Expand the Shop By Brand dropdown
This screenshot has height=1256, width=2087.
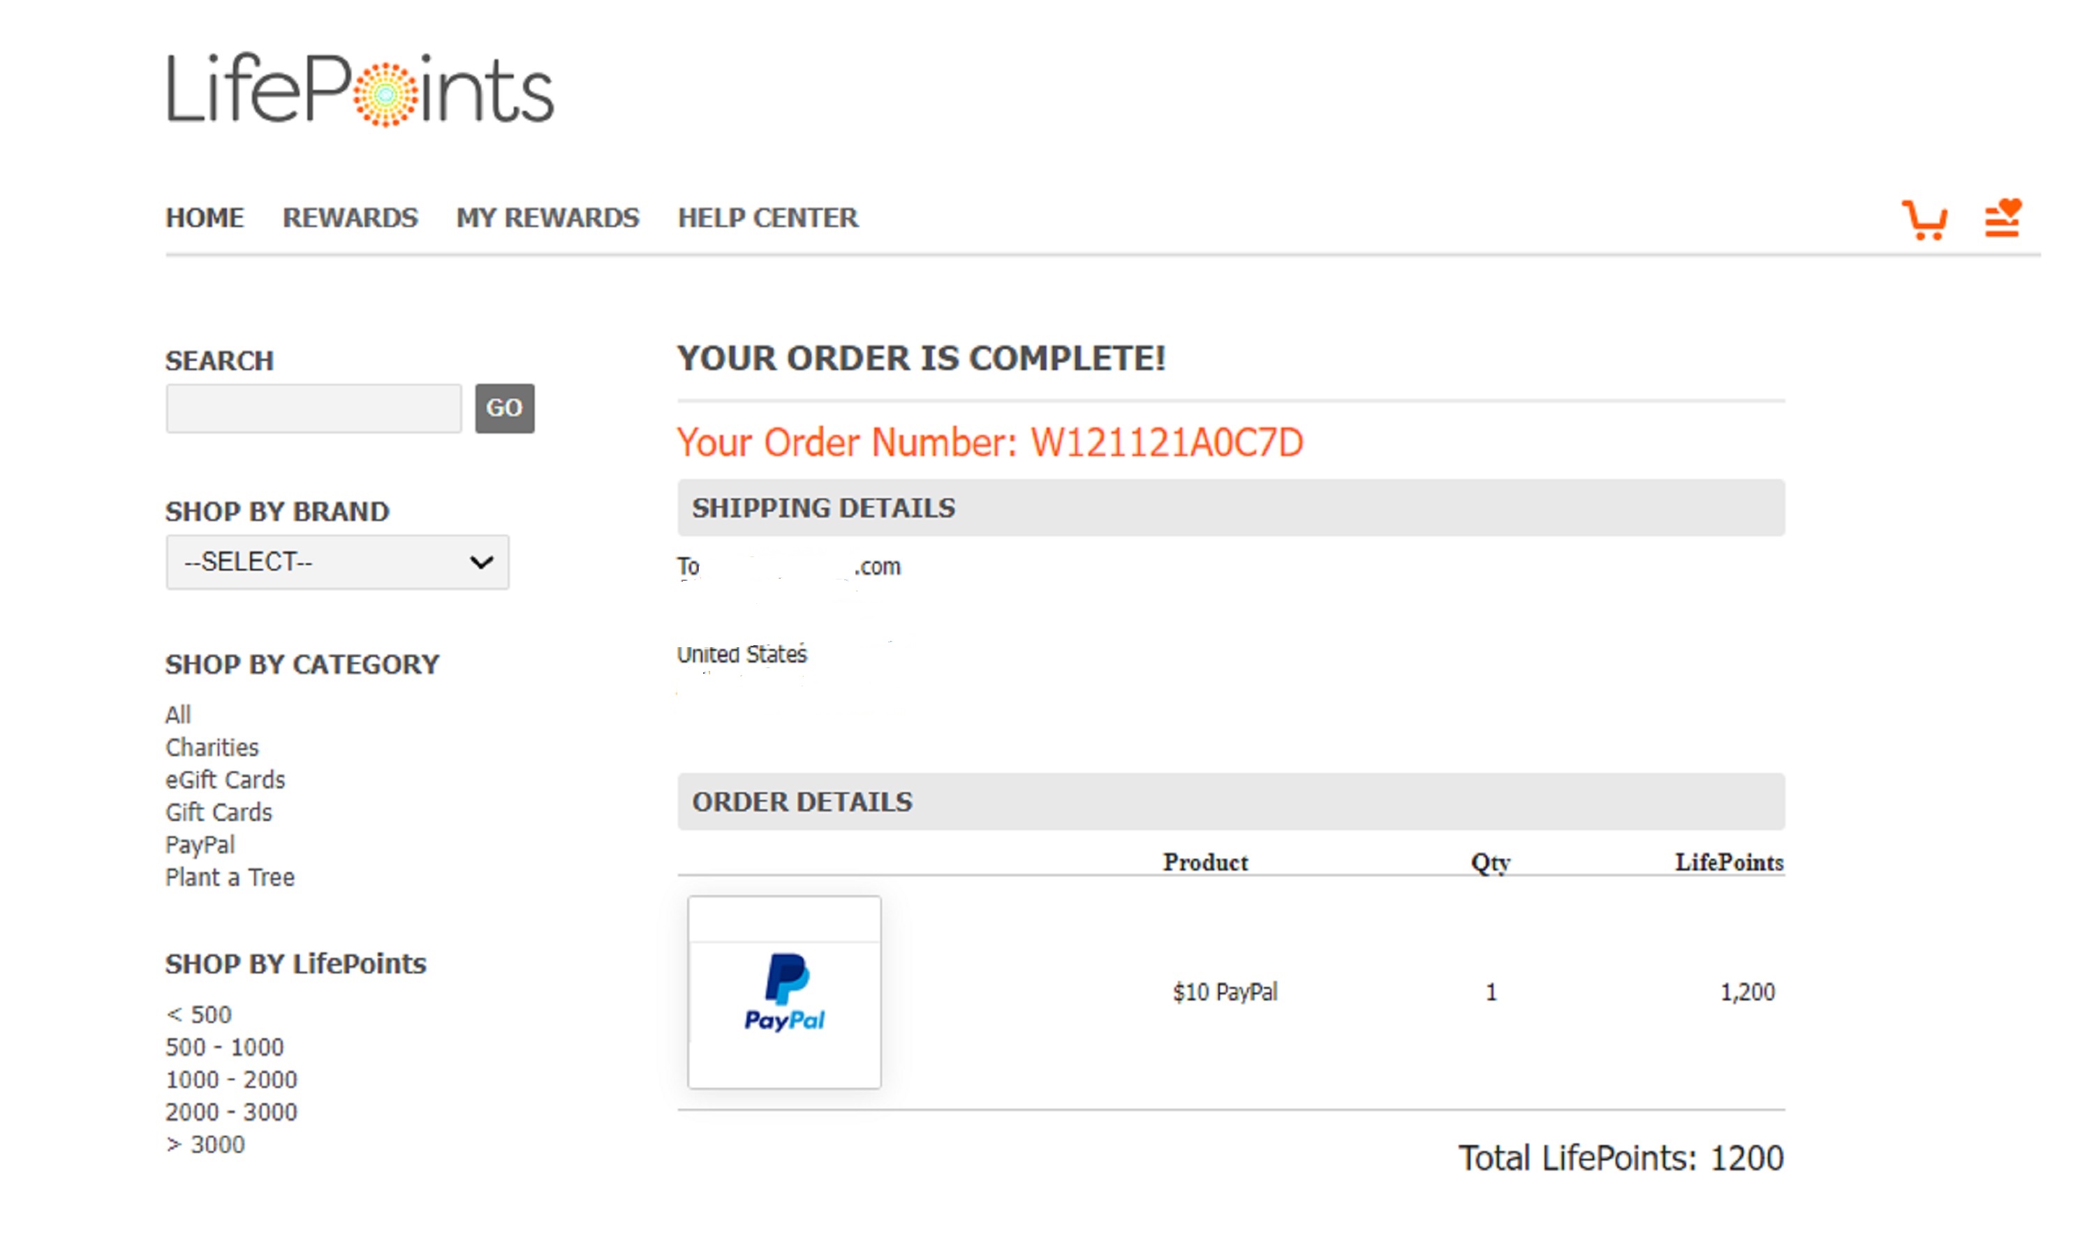click(337, 561)
